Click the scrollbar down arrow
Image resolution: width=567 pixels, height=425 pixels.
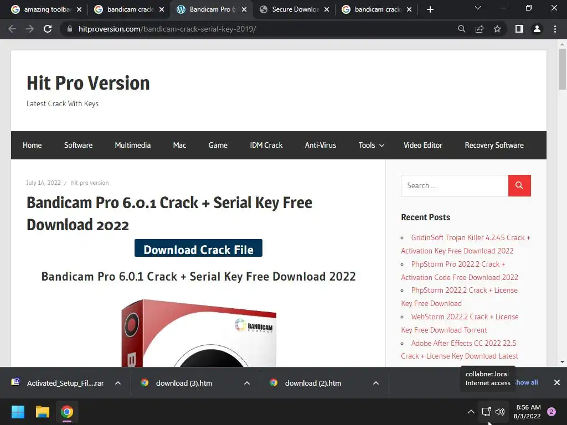coord(562,362)
